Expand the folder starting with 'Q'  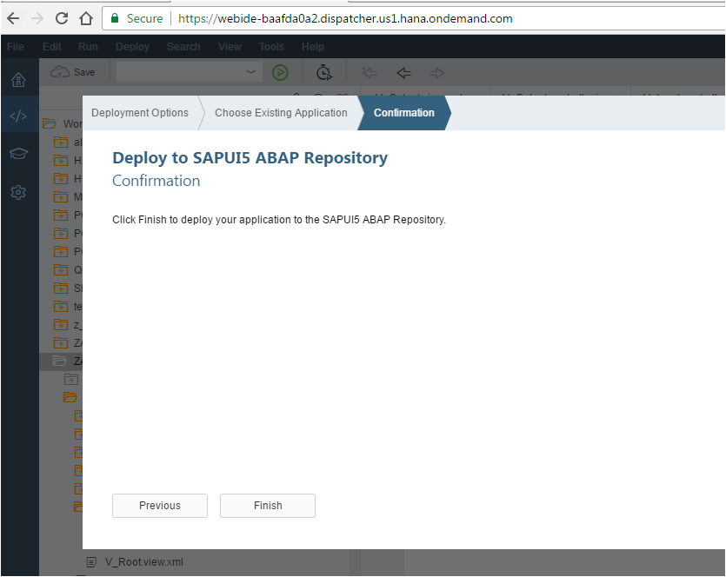61,269
